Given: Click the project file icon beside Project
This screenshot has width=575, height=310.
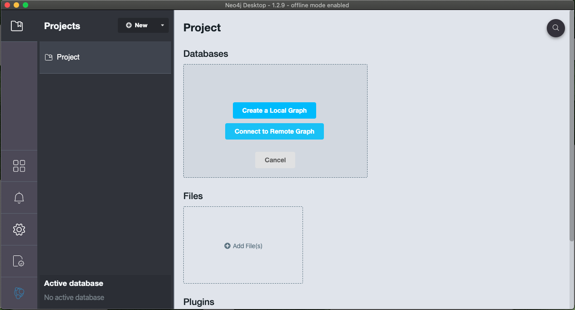Looking at the screenshot, I should pos(50,57).
